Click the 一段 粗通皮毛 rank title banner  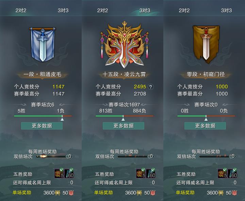click(43, 74)
